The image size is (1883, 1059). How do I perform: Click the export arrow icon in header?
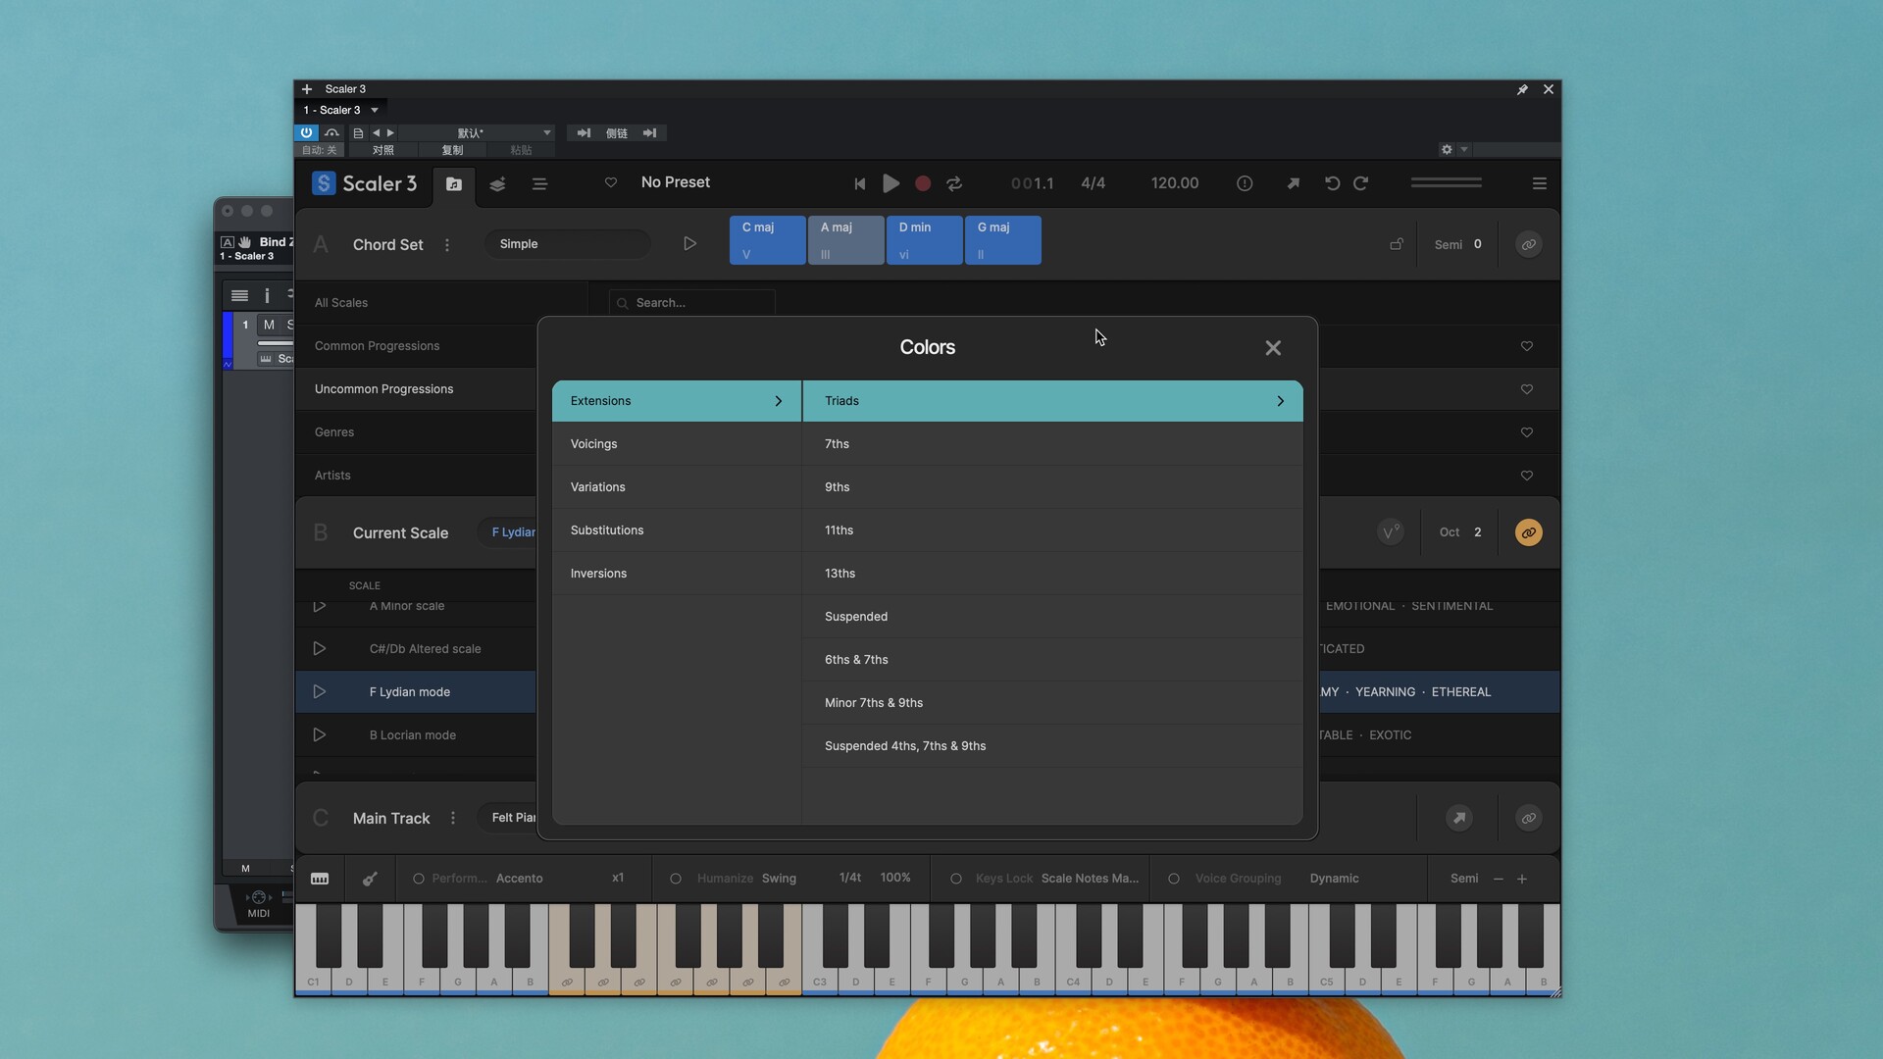coord(1294,183)
